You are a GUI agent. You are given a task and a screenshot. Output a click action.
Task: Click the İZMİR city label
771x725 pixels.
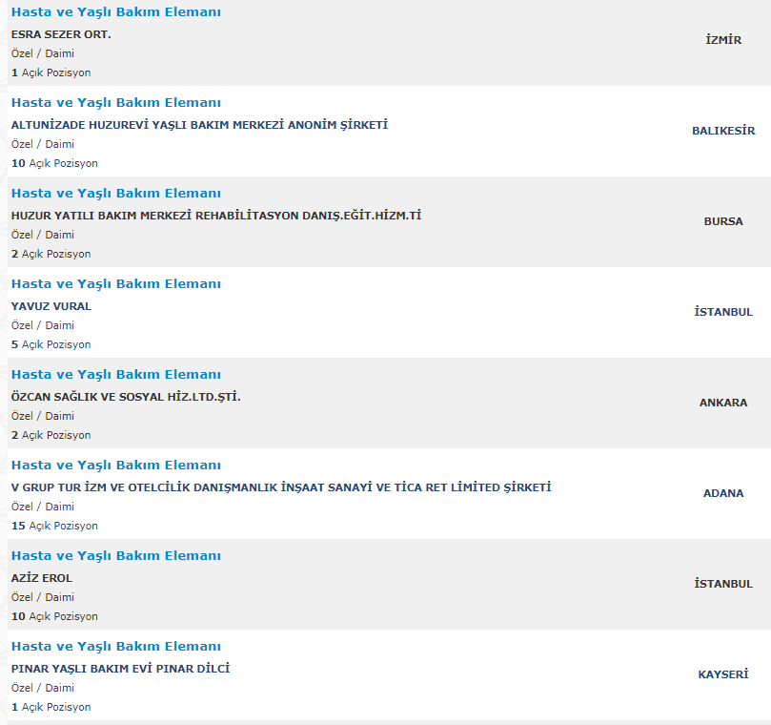[723, 40]
